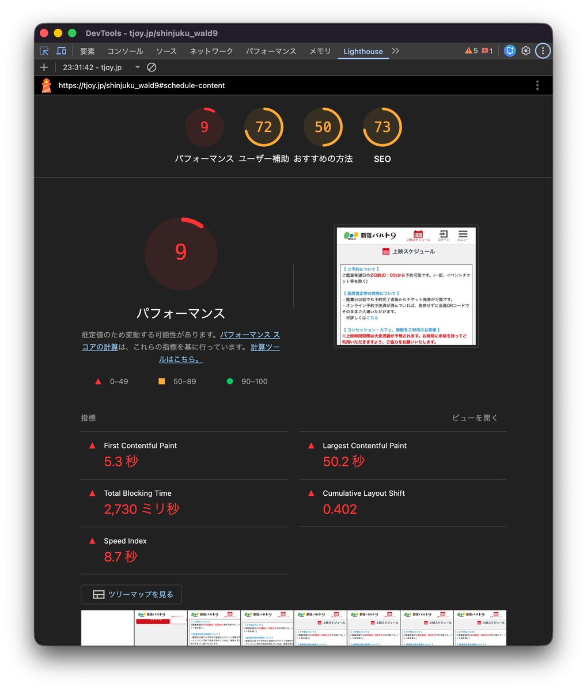Jump to the ユーザー補助 gauge scoring 72
The height and width of the screenshot is (691, 587).
(264, 127)
